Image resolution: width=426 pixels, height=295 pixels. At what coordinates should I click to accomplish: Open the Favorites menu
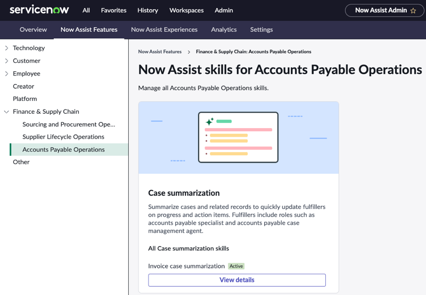point(113,10)
